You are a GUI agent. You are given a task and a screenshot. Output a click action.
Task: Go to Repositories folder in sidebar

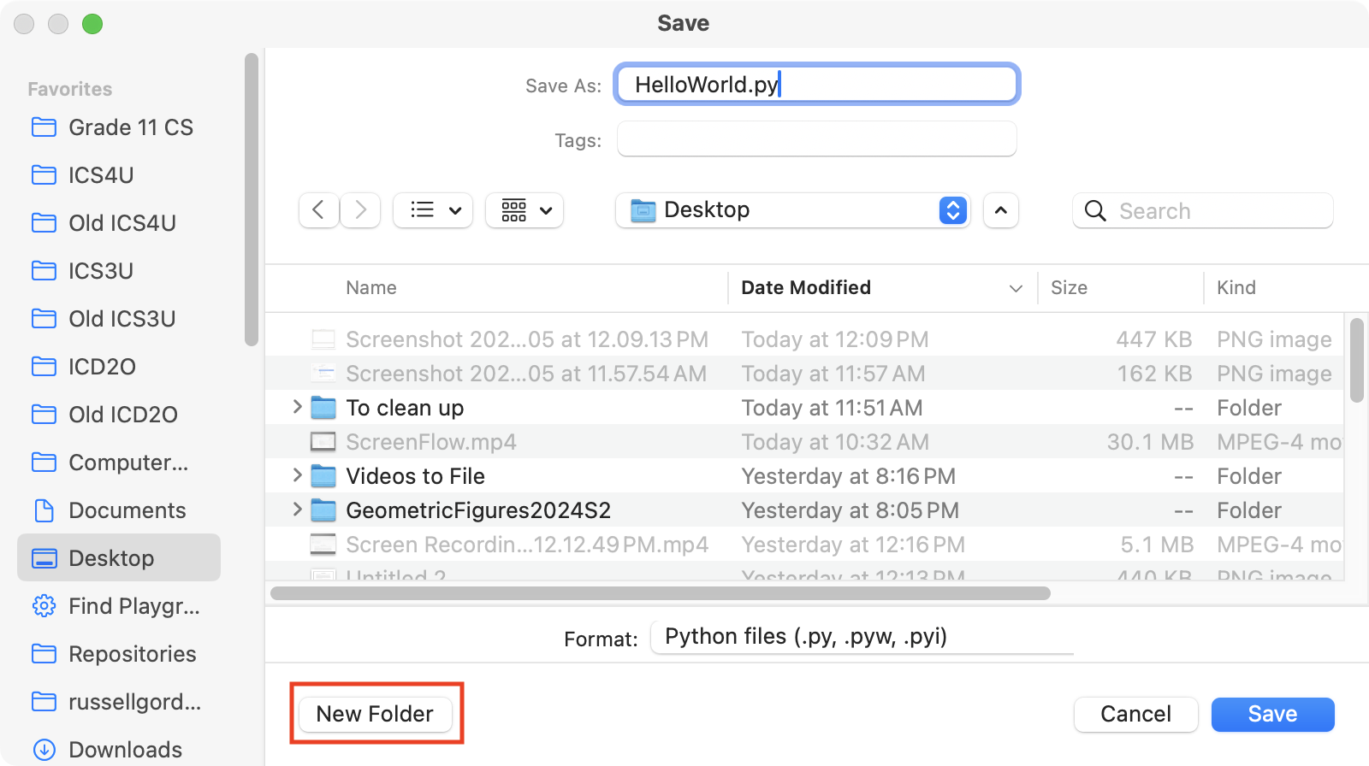(x=132, y=654)
